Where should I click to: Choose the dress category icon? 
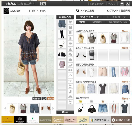pyautogui.click(x=70, y=49)
